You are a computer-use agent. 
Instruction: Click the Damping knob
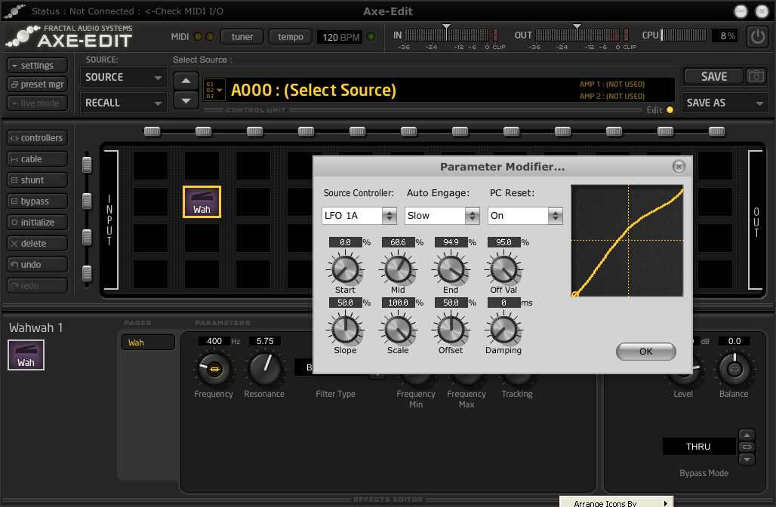(x=503, y=330)
